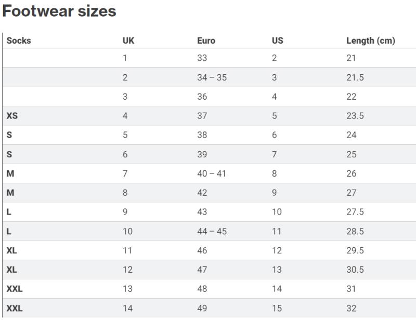The width and height of the screenshot is (416, 322).
Task: Select the Euro 44 – 45 cell
Action: pyautogui.click(x=212, y=231)
